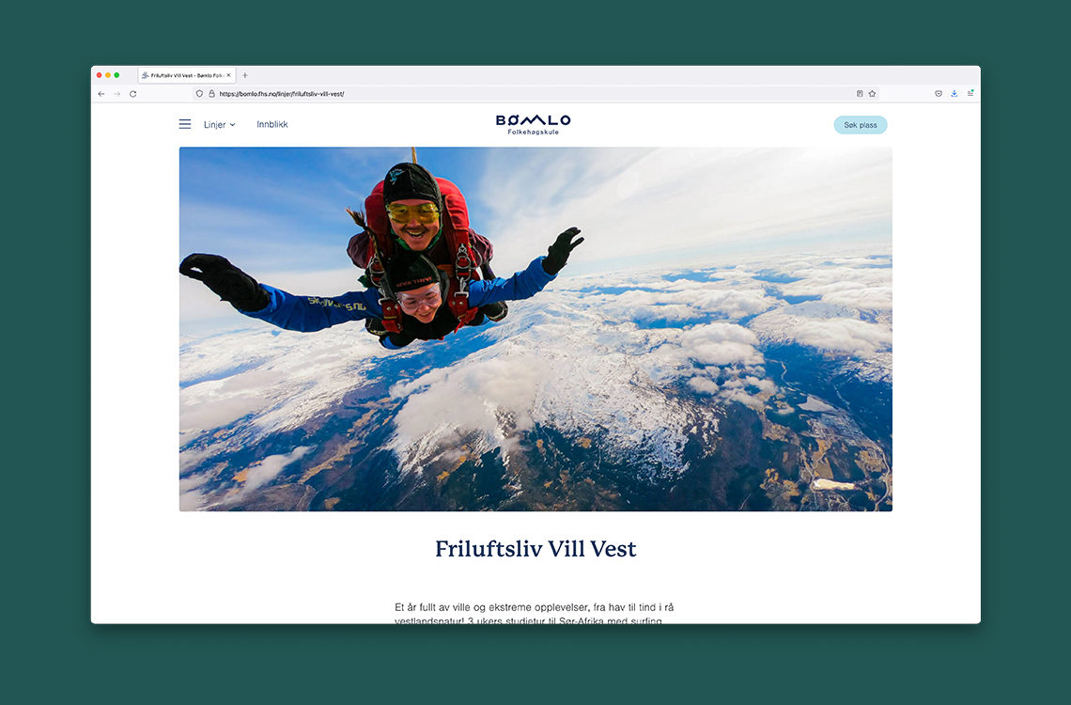This screenshot has width=1071, height=705.
Task: Open the Pocket save icon
Action: (939, 94)
